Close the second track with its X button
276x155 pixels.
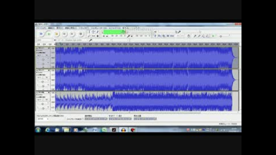tap(37, 70)
